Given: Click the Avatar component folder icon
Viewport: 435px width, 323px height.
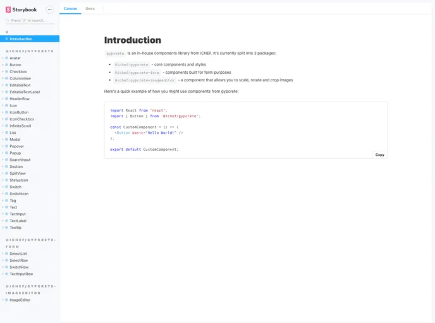Looking at the screenshot, I should tap(7, 58).
